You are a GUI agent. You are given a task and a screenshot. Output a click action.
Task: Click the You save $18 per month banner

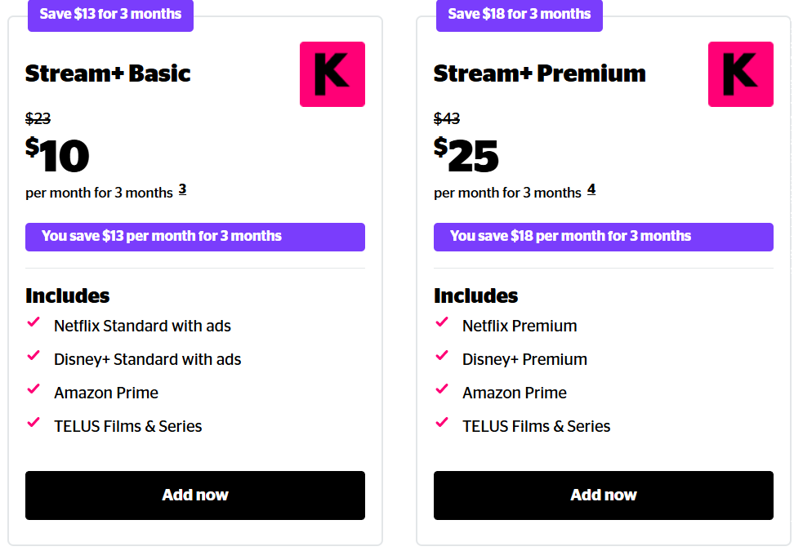click(x=604, y=237)
